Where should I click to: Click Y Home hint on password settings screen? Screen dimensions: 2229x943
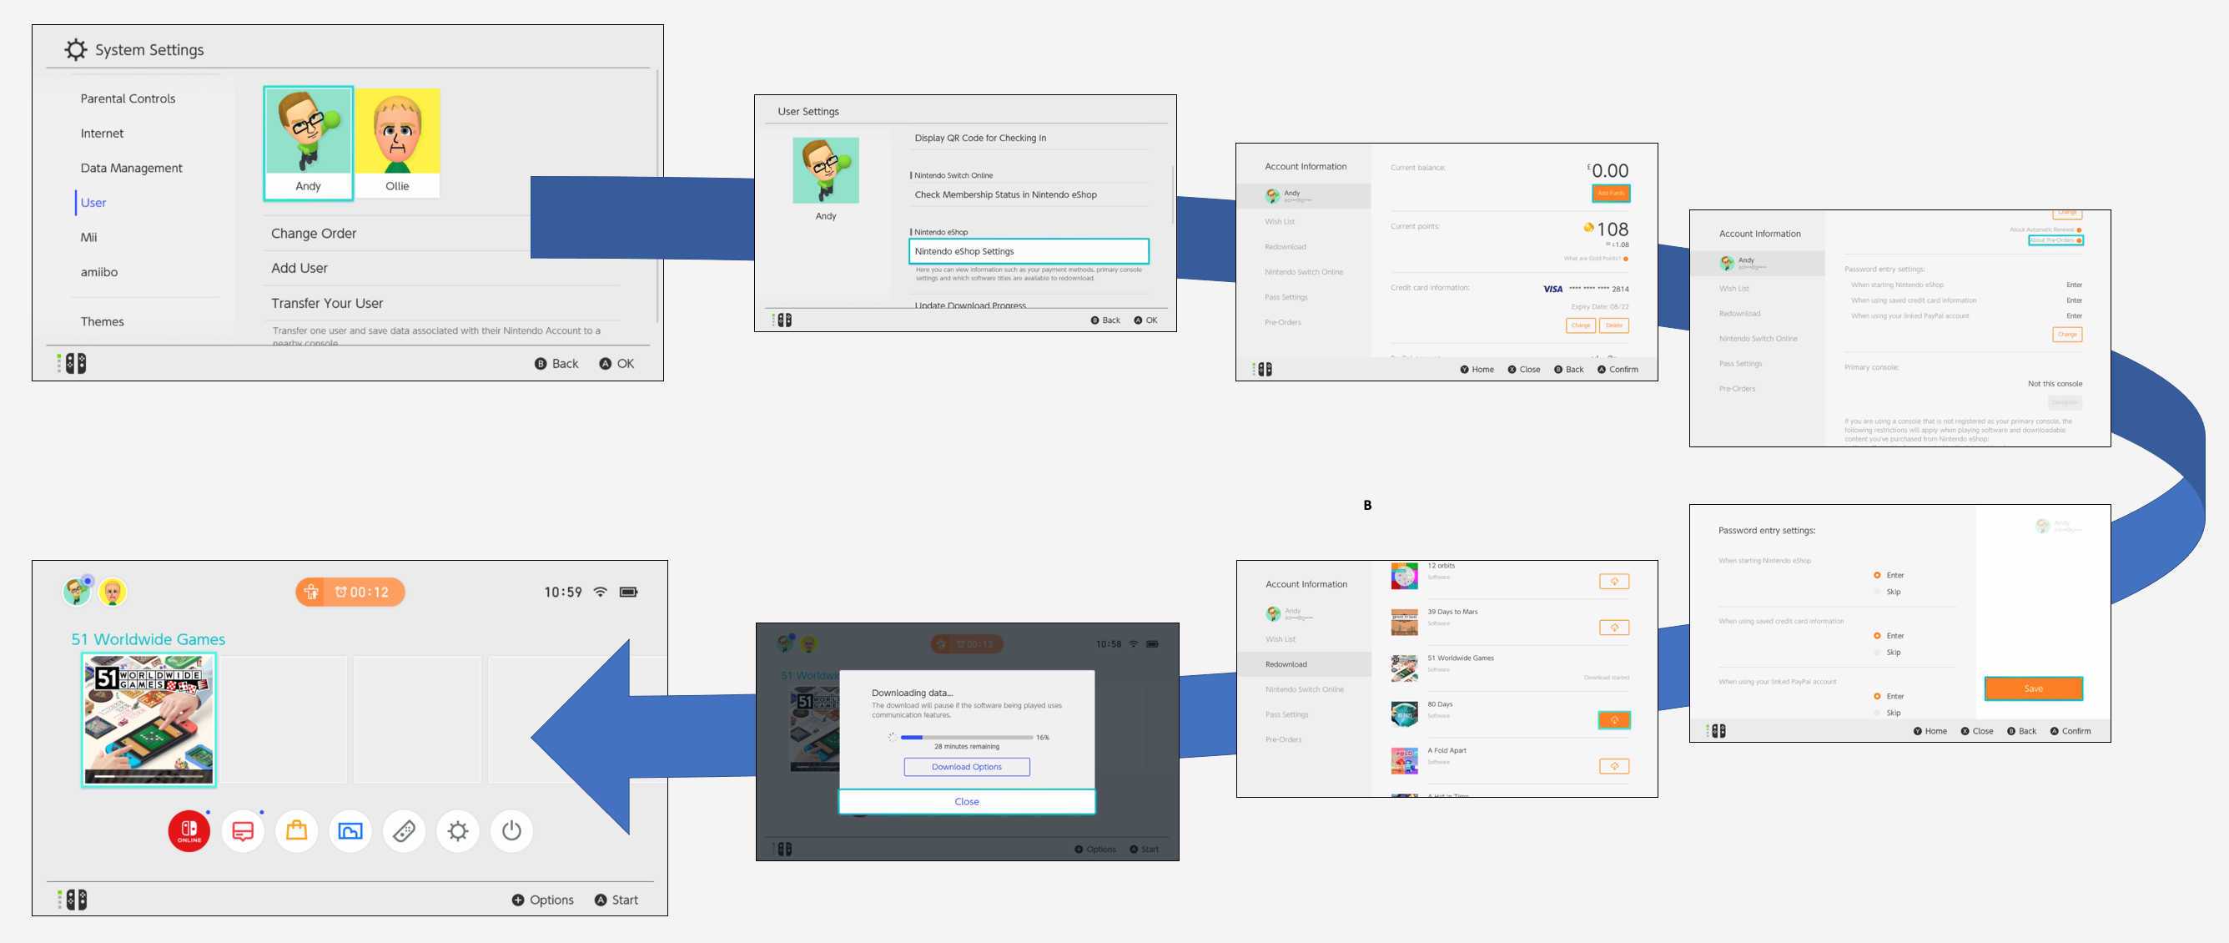(x=1930, y=731)
